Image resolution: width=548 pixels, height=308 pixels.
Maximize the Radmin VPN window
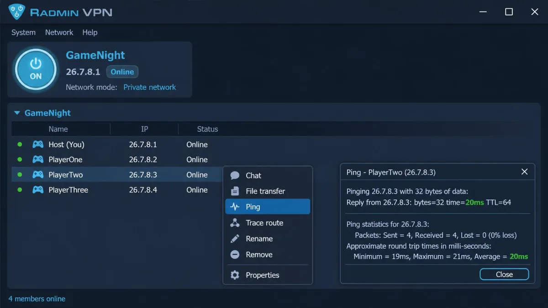tap(509, 12)
